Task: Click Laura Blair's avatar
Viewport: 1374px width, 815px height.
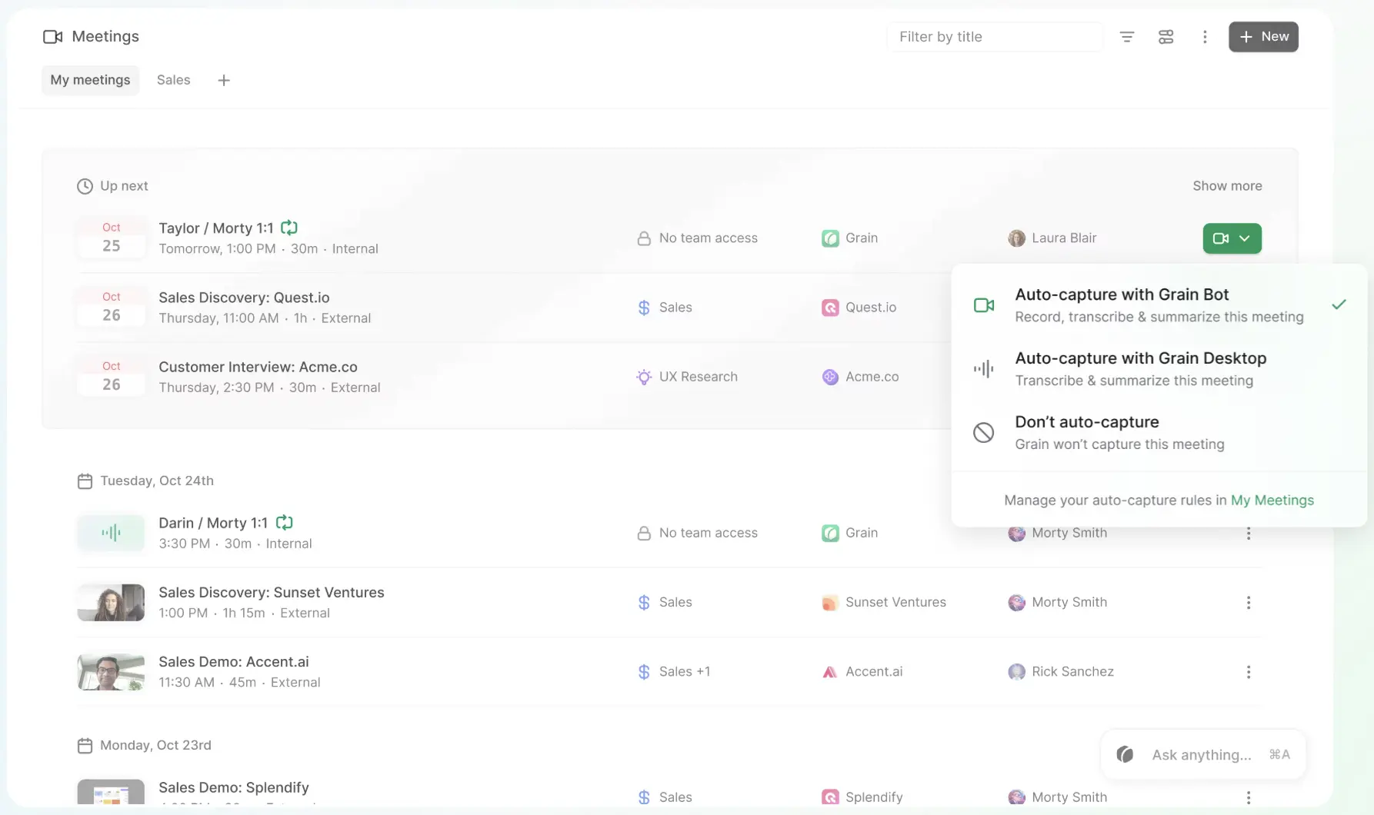Action: (1017, 238)
